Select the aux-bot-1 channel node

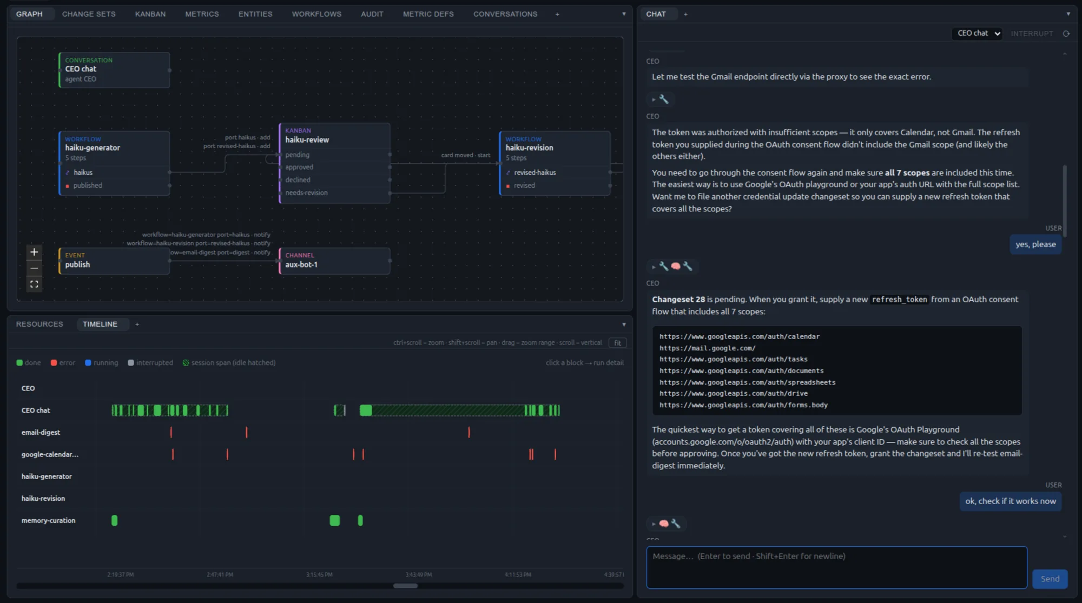coord(334,261)
